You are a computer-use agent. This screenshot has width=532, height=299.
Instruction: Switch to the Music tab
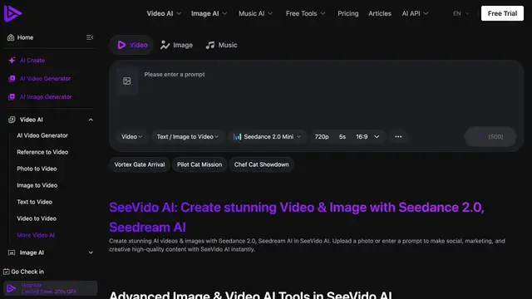(221, 45)
